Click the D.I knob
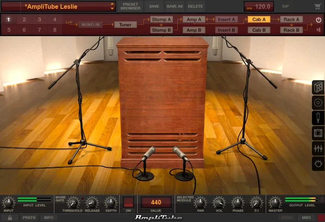This screenshot has width=325, height=222. [x=257, y=203]
